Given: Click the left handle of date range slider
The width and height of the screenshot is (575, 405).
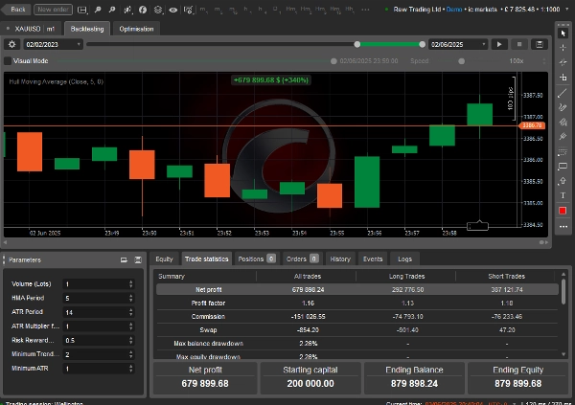Looking at the screenshot, I should 357,44.
